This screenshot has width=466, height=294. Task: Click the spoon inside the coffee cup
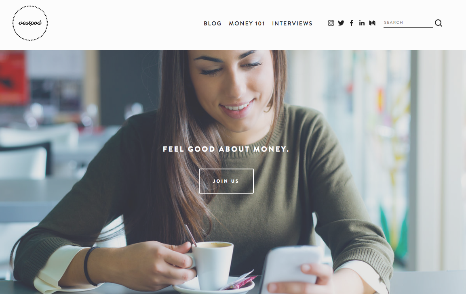190,235
